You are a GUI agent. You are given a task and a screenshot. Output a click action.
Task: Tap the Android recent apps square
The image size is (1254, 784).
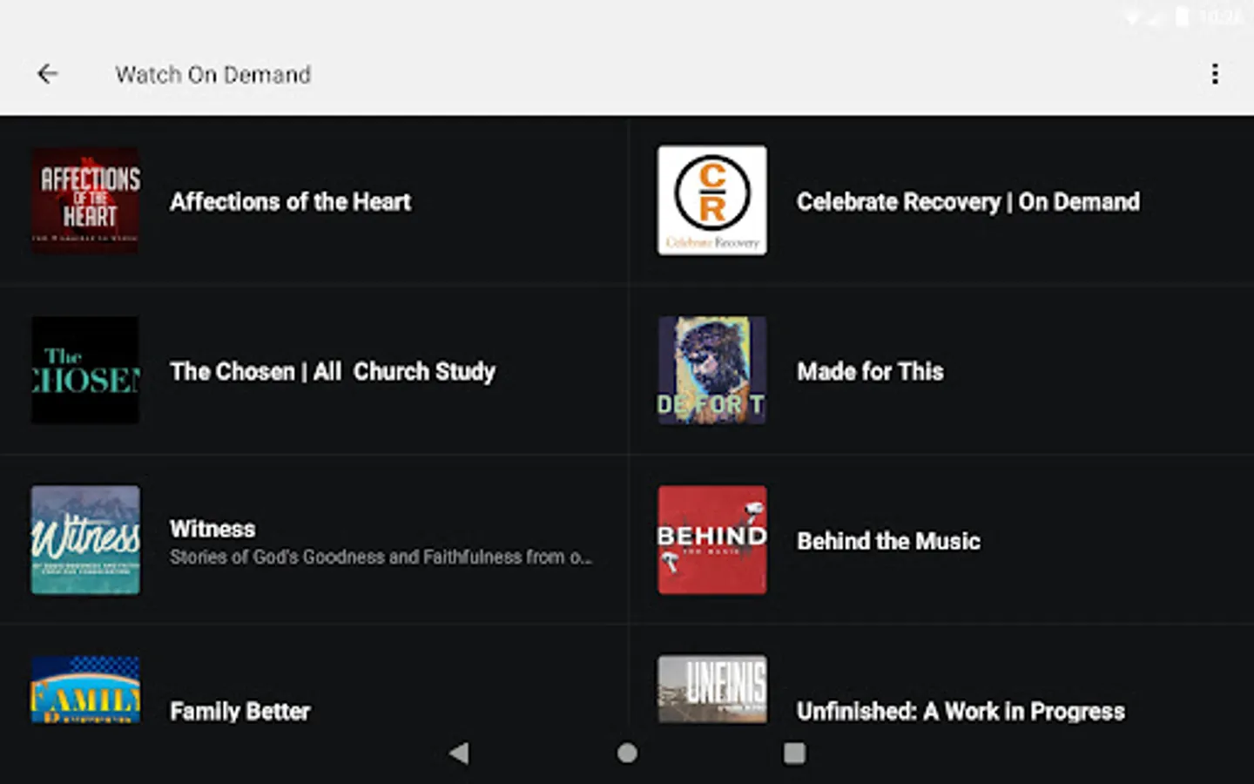click(x=794, y=753)
